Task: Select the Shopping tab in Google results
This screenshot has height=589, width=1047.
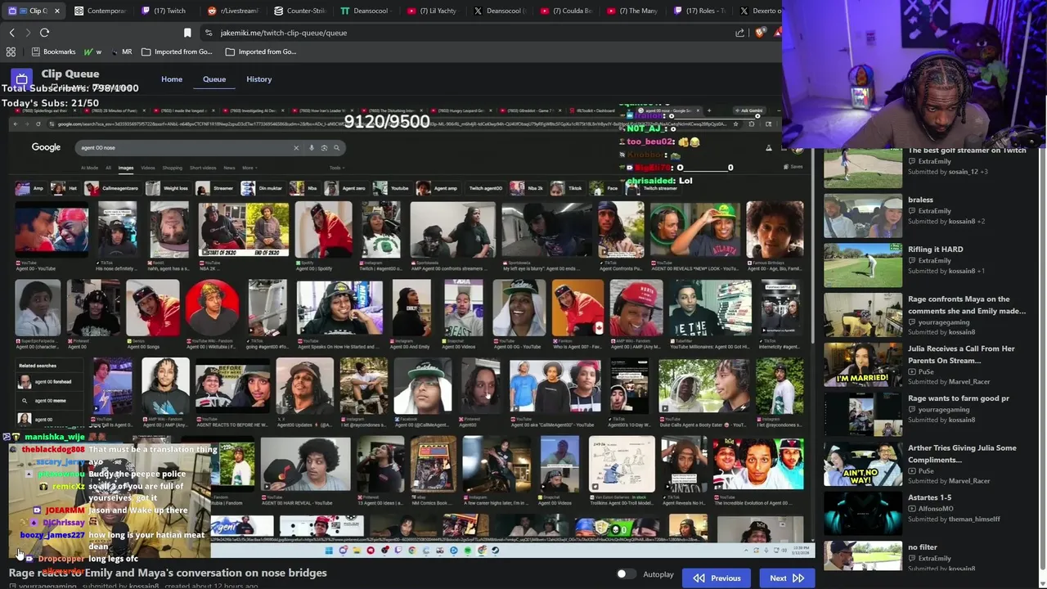Action: [172, 168]
